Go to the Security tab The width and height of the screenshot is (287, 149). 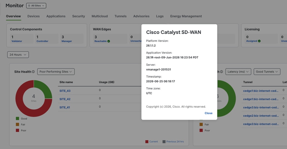pos(79,16)
